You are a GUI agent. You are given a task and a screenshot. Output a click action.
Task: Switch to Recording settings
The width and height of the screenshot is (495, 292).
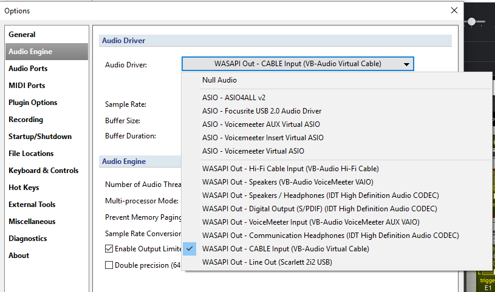pos(47,120)
